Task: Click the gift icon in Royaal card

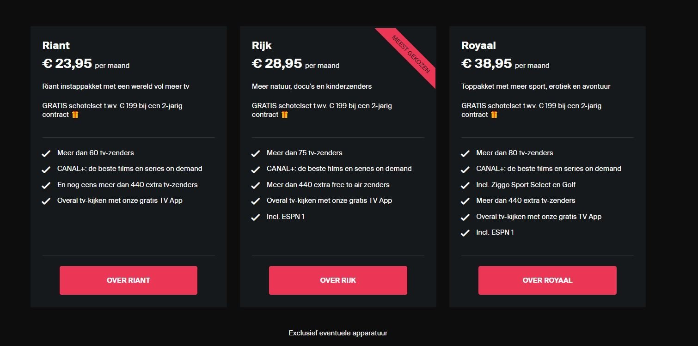Action: pyautogui.click(x=494, y=115)
